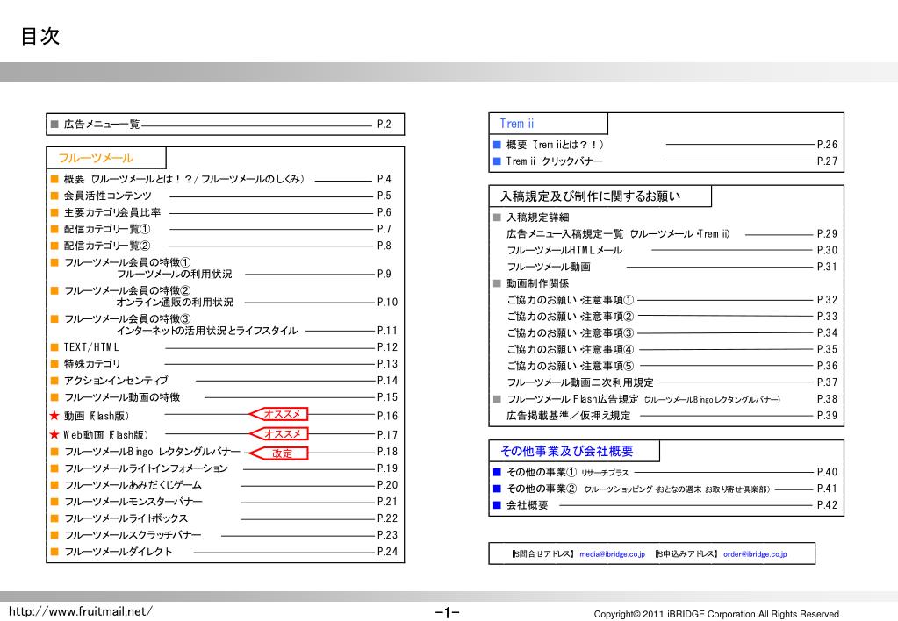Open フルーツメールの利用状況 line
Viewport: 898px width, 621px height.
[x=175, y=275]
